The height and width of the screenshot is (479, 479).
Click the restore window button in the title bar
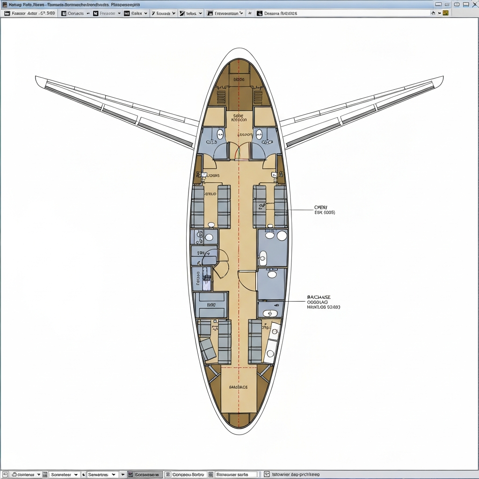[x=466, y=4]
